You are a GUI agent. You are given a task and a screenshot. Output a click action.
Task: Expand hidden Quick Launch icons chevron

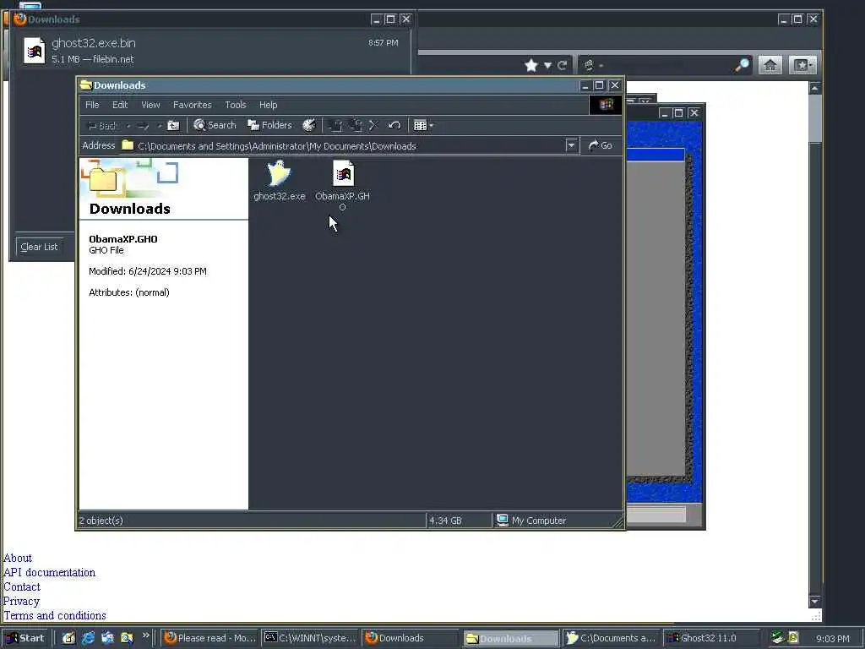(145, 635)
